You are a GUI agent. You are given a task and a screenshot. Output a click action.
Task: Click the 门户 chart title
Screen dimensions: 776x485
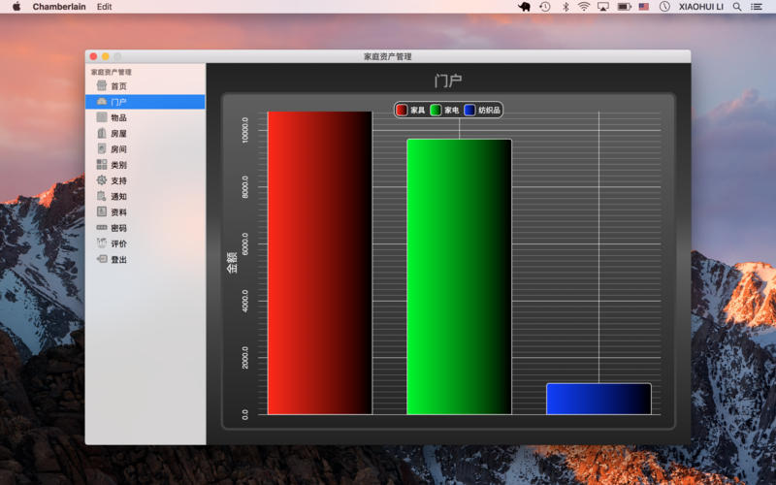coord(448,81)
